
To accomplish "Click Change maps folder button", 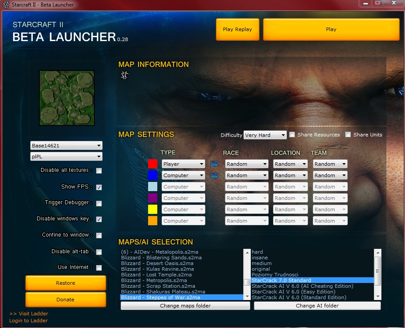I will tap(185, 306).
